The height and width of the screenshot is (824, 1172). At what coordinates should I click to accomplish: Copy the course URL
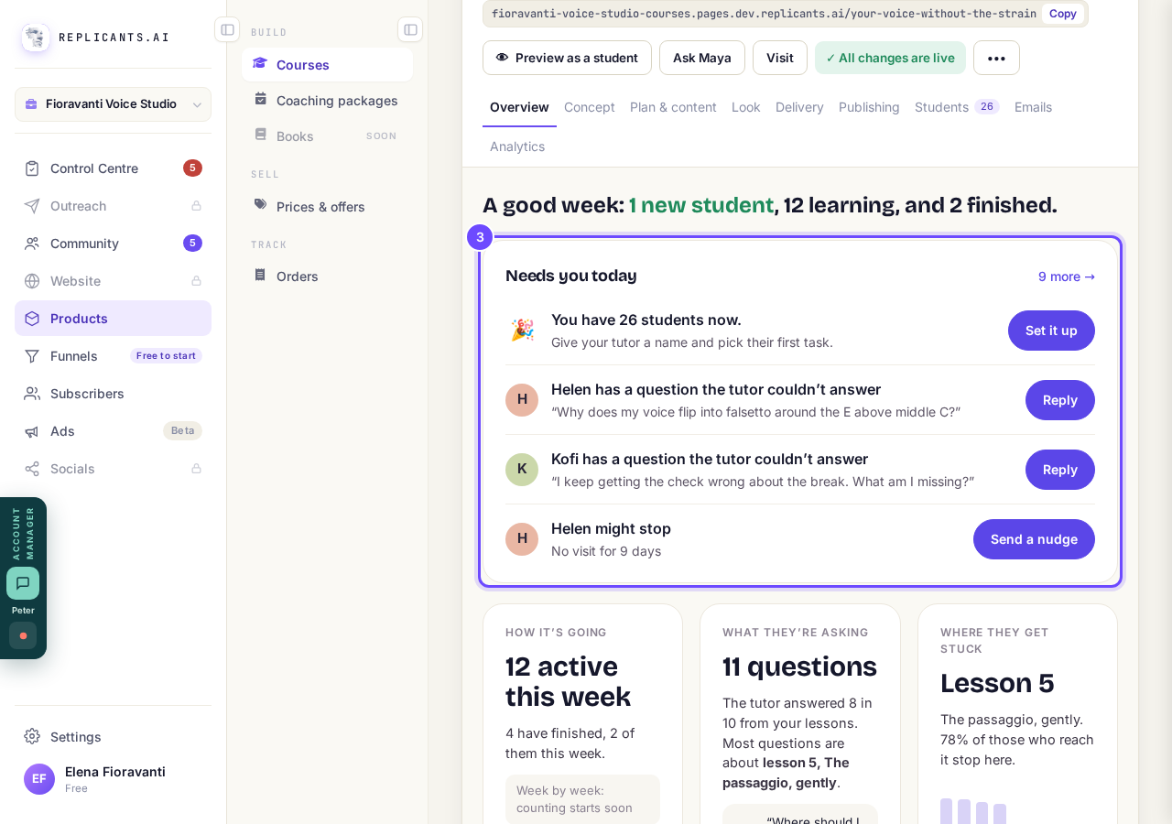pos(1063,14)
